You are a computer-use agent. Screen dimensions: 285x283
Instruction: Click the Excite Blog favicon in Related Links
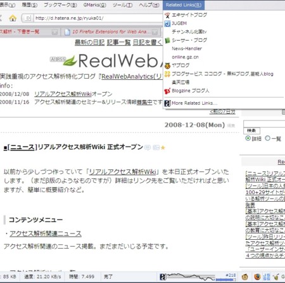[x=167, y=15]
